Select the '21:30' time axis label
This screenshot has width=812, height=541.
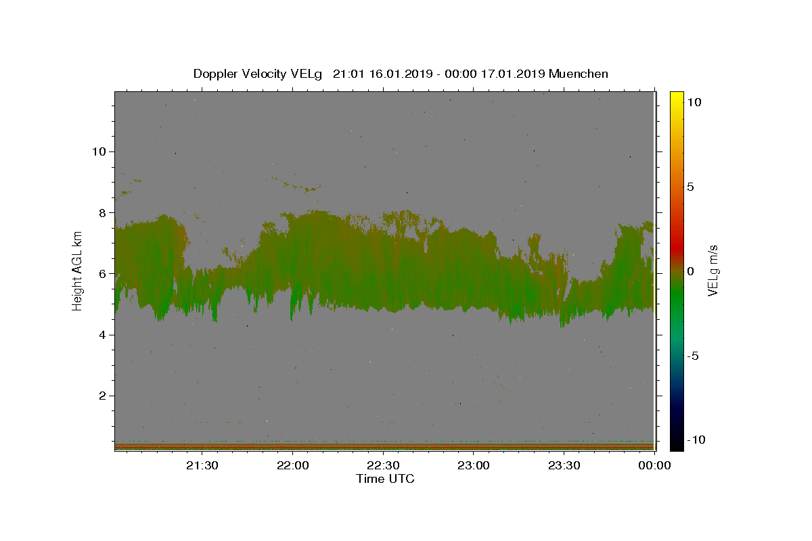point(202,465)
